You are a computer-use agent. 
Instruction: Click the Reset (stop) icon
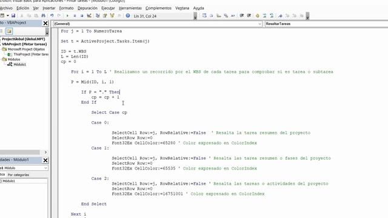(x=82, y=16)
